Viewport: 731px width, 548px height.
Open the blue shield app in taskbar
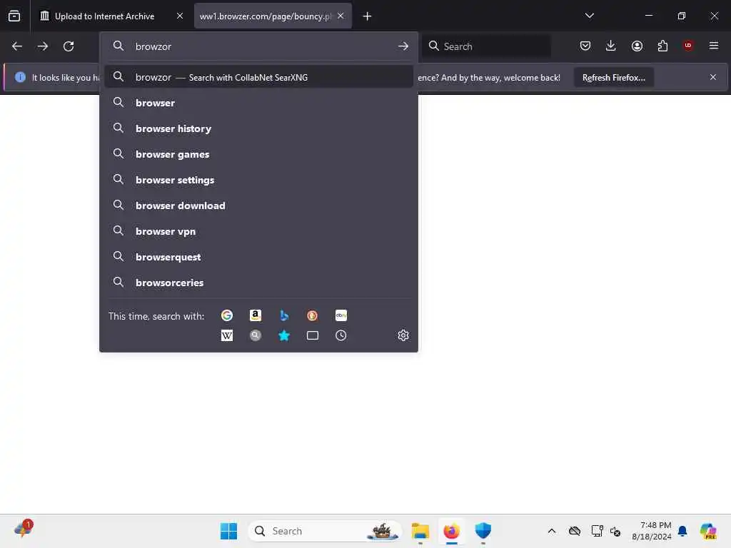click(x=483, y=531)
